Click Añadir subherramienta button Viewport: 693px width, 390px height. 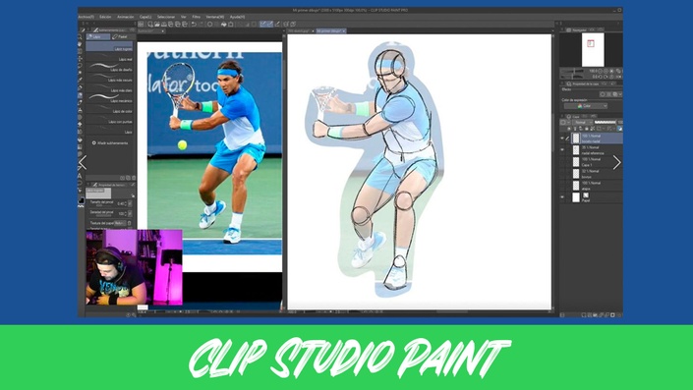pyautogui.click(x=110, y=143)
